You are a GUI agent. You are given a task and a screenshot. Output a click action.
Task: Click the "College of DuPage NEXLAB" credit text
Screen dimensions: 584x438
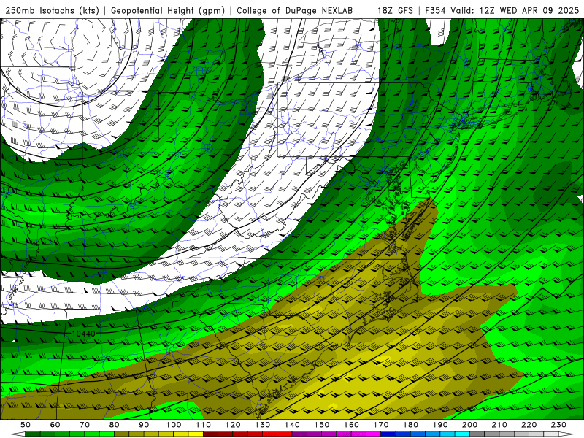294,11
